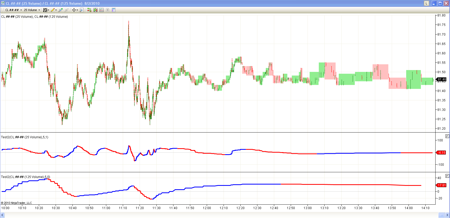Click the Strategies dollar-sign icon
This screenshot has width=450, height=218.
pos(107,10)
